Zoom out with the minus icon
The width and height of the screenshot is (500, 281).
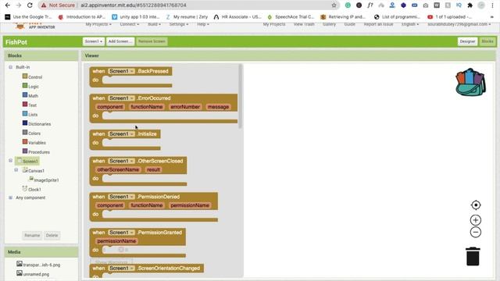coord(476,233)
